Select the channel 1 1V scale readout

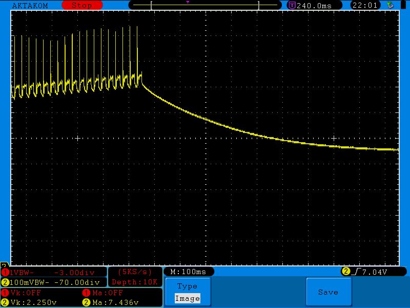[x=53, y=272]
